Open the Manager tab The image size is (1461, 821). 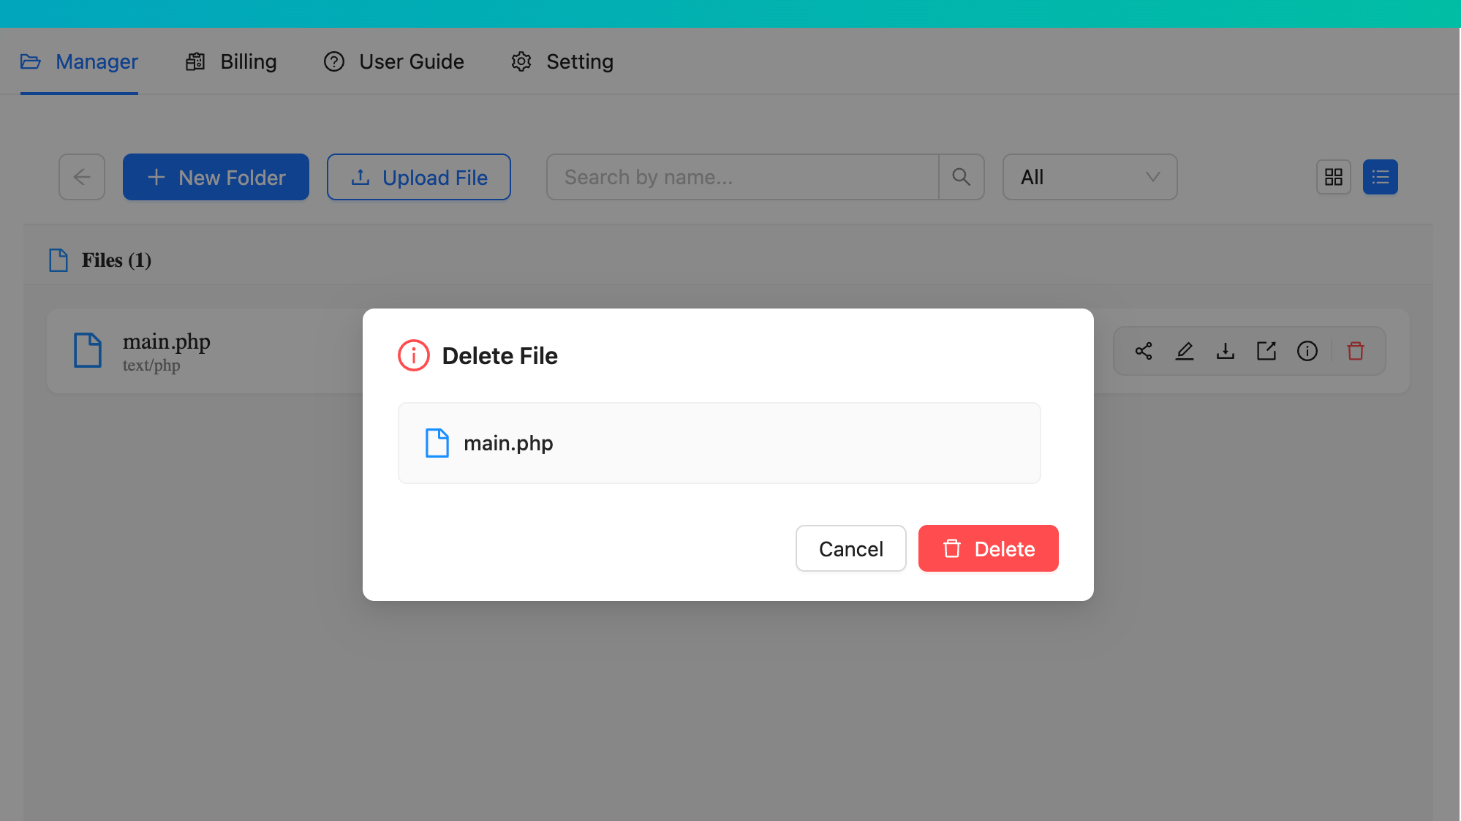click(80, 61)
